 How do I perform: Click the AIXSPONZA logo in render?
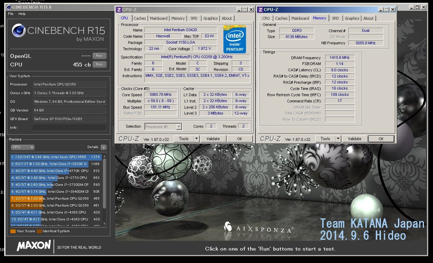(259, 228)
